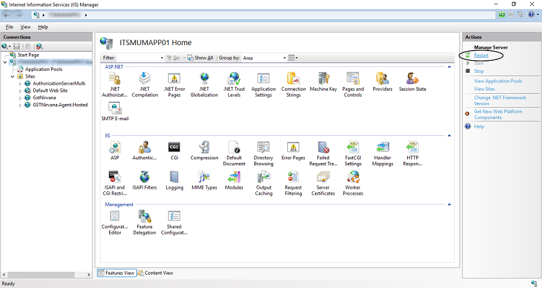542x288 pixels.
Task: Open Pages and Controls feature
Action: (x=353, y=85)
